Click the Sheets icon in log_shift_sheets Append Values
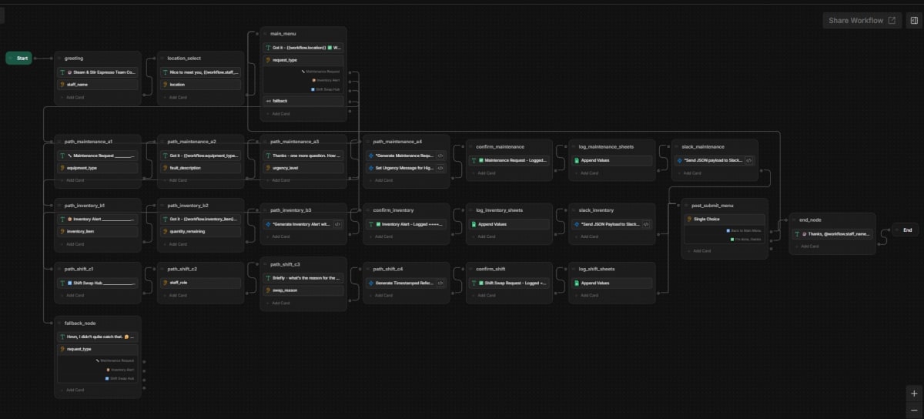The image size is (924, 419). 577,283
